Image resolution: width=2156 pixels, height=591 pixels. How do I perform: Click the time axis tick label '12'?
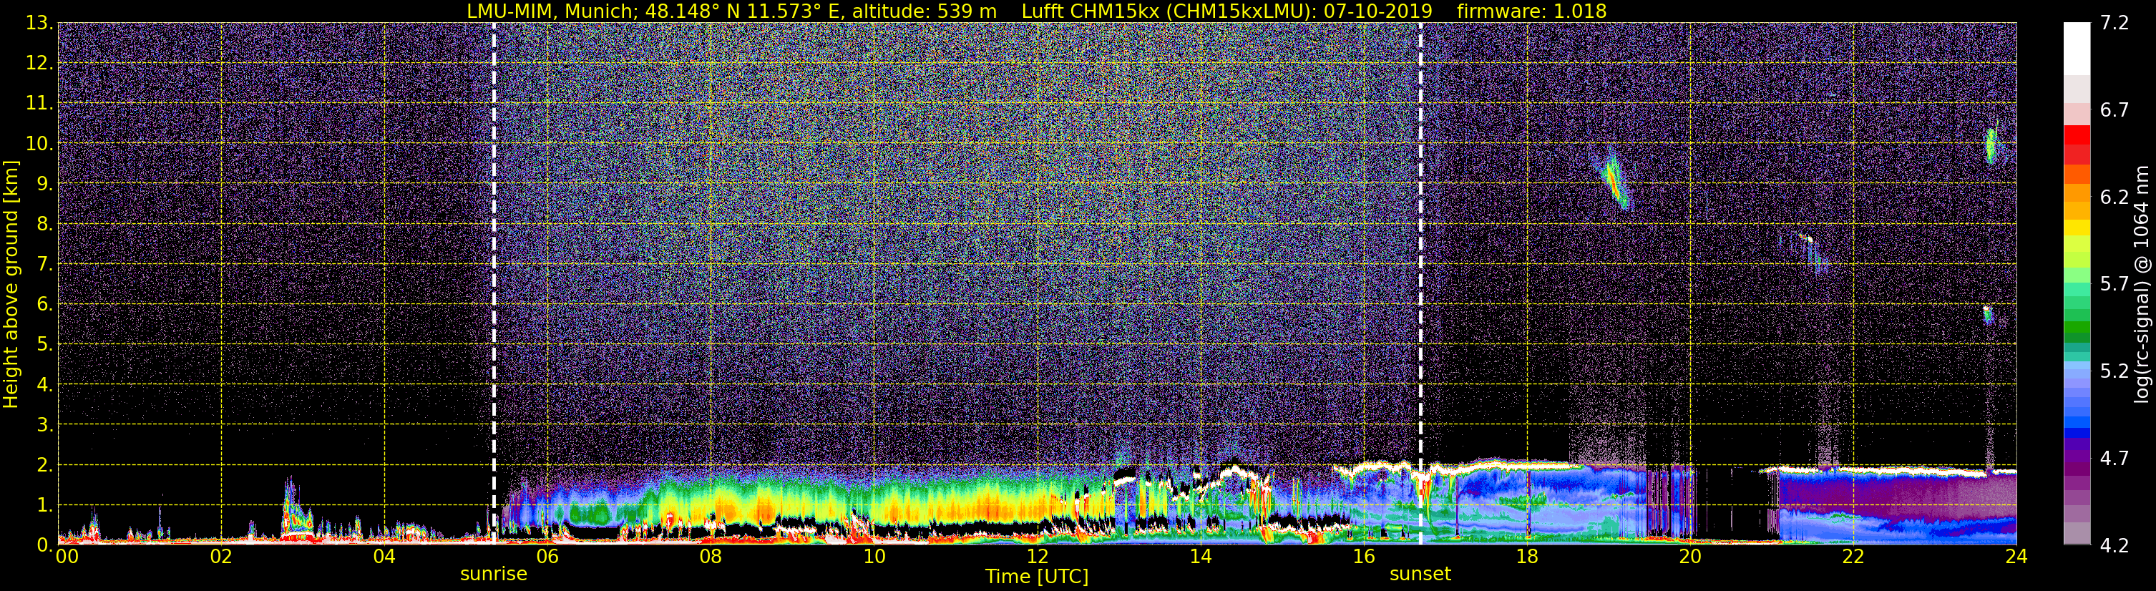point(1037,557)
